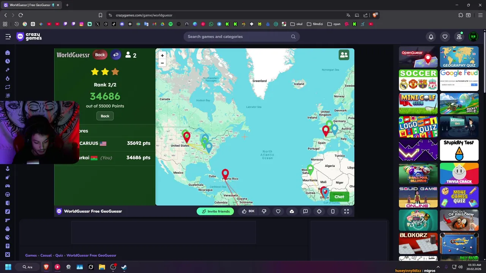Bookmark this page icon in address bar
Viewport: 486px width, 273px height.
[100, 15]
